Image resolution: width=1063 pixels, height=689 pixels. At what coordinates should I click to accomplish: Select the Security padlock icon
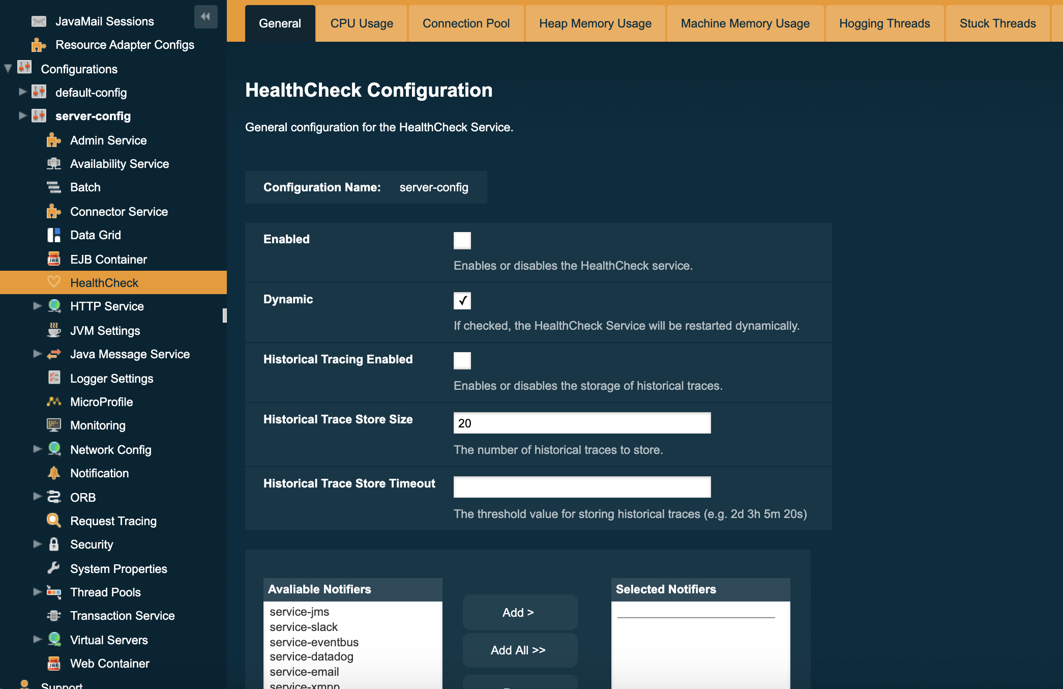pyautogui.click(x=54, y=544)
